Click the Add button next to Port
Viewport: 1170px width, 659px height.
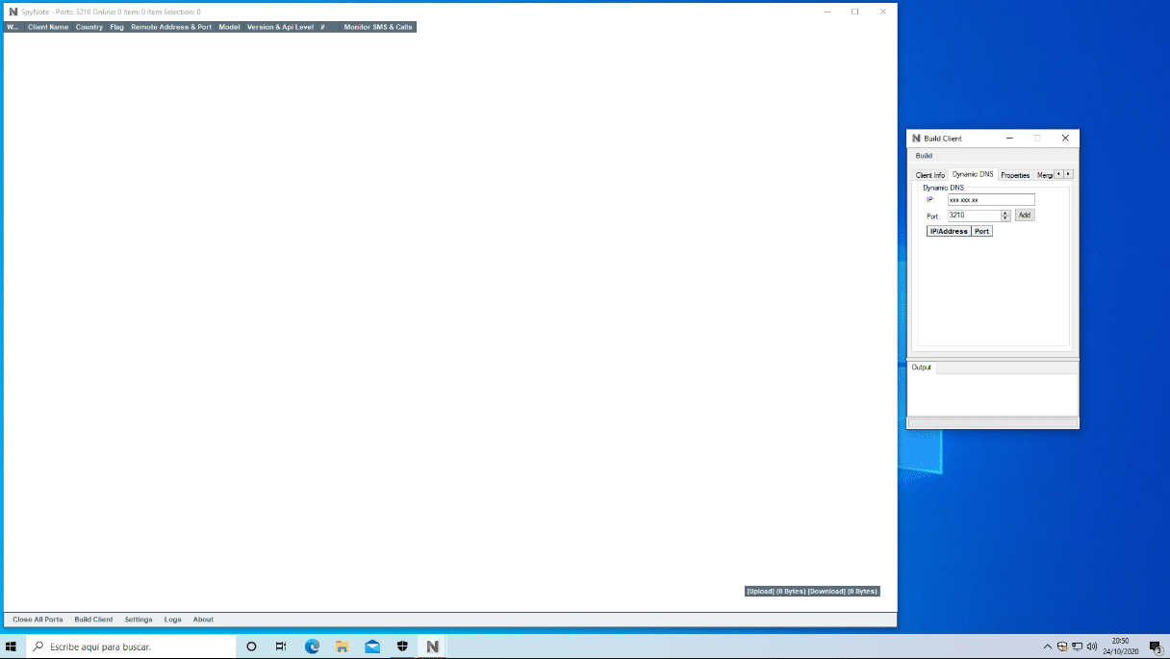(1025, 215)
